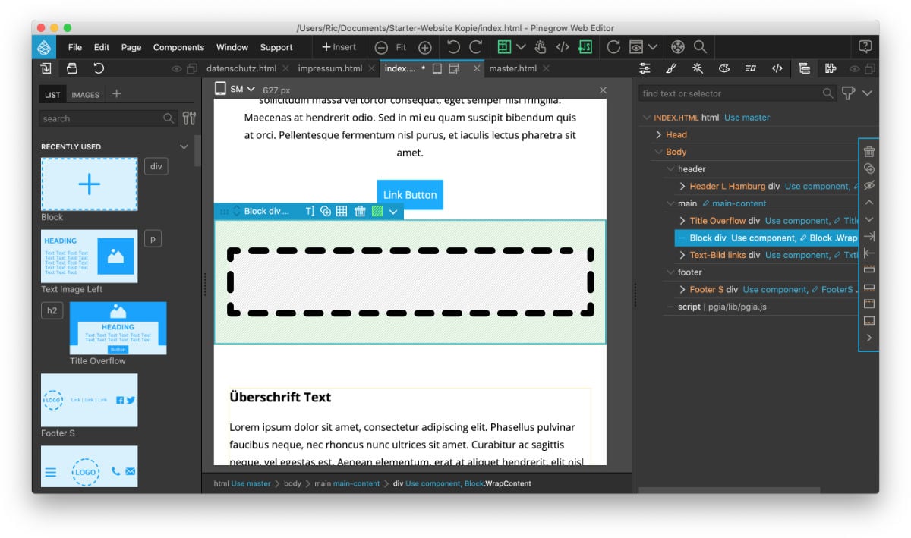Open the Edit menu
The height and width of the screenshot is (538, 911).
102,47
